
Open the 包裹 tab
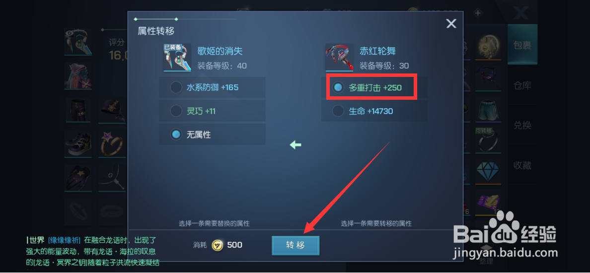coord(522,45)
